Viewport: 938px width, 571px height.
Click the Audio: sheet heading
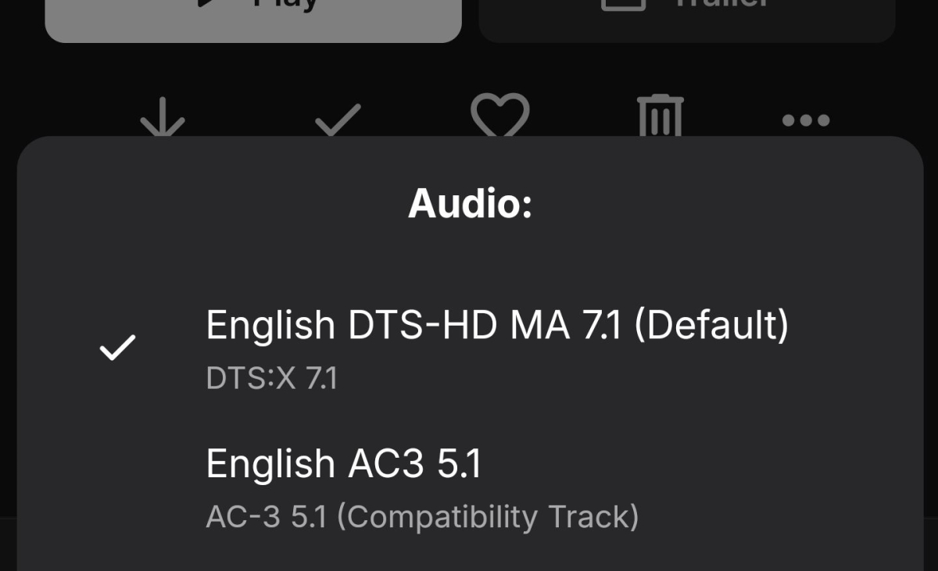(470, 204)
